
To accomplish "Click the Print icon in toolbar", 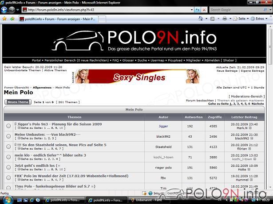I will point(225,19).
